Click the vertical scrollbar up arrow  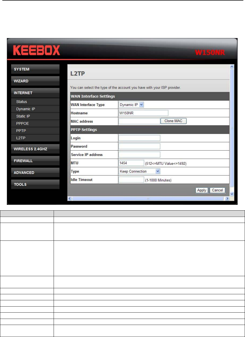click(232, 67)
